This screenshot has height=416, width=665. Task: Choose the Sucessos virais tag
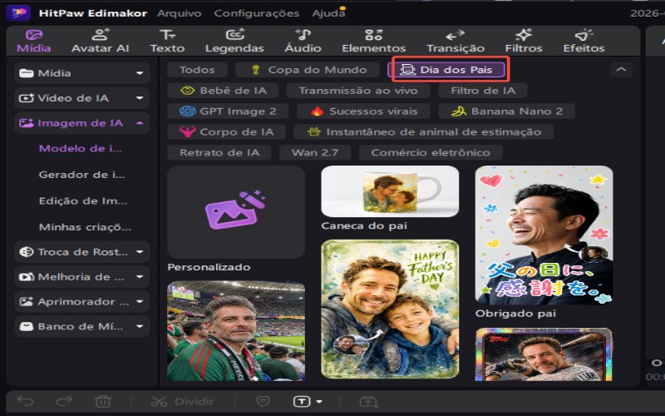tap(363, 111)
